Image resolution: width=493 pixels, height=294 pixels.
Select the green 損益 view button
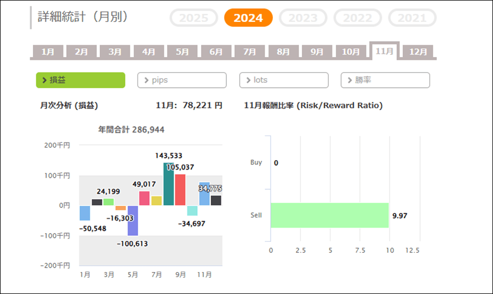coord(81,80)
